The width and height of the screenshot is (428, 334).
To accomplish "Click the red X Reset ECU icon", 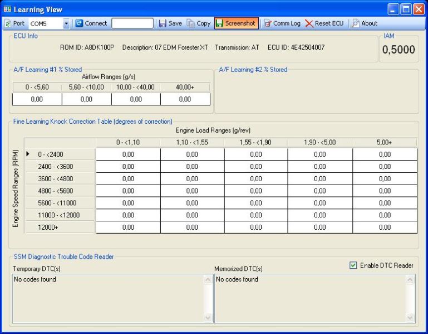I will (309, 23).
